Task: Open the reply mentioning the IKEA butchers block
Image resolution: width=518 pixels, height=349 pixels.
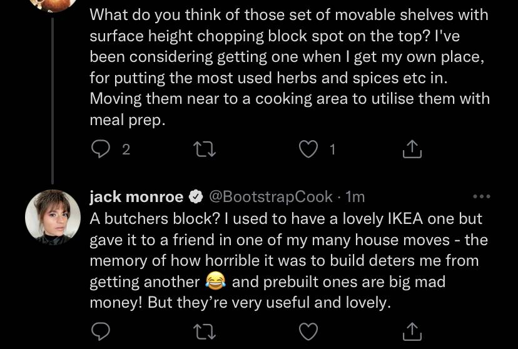Action: (289, 261)
